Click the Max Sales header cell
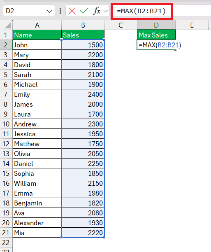 156,35
